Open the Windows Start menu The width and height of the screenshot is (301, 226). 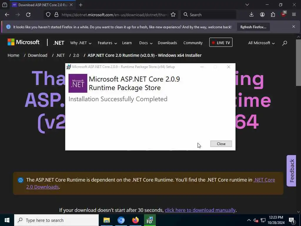[7, 220]
